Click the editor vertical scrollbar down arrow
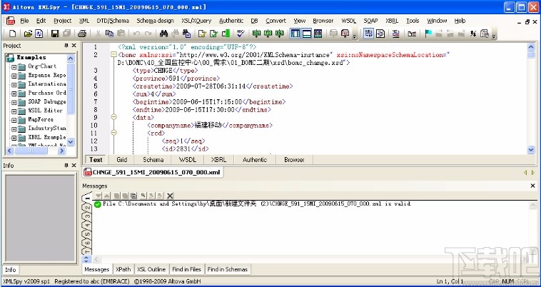 coord(531,150)
